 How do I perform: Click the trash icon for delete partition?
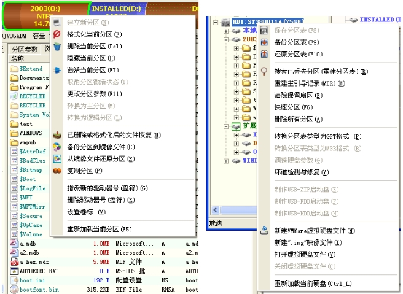58,46
